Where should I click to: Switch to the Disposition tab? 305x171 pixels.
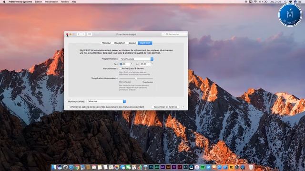(x=120, y=43)
